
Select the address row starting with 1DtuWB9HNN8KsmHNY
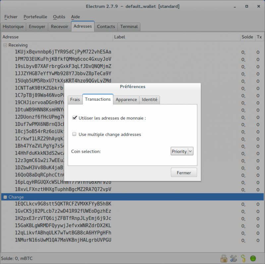coord(39,110)
